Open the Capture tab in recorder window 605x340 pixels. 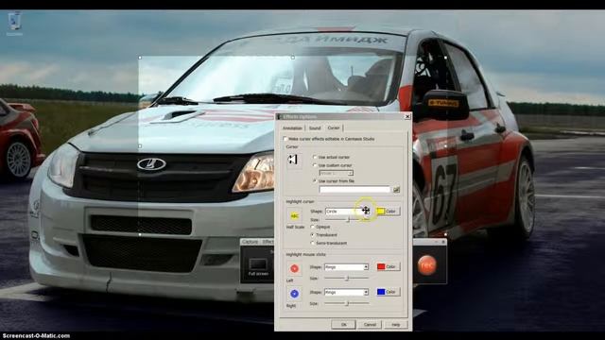[x=250, y=242]
